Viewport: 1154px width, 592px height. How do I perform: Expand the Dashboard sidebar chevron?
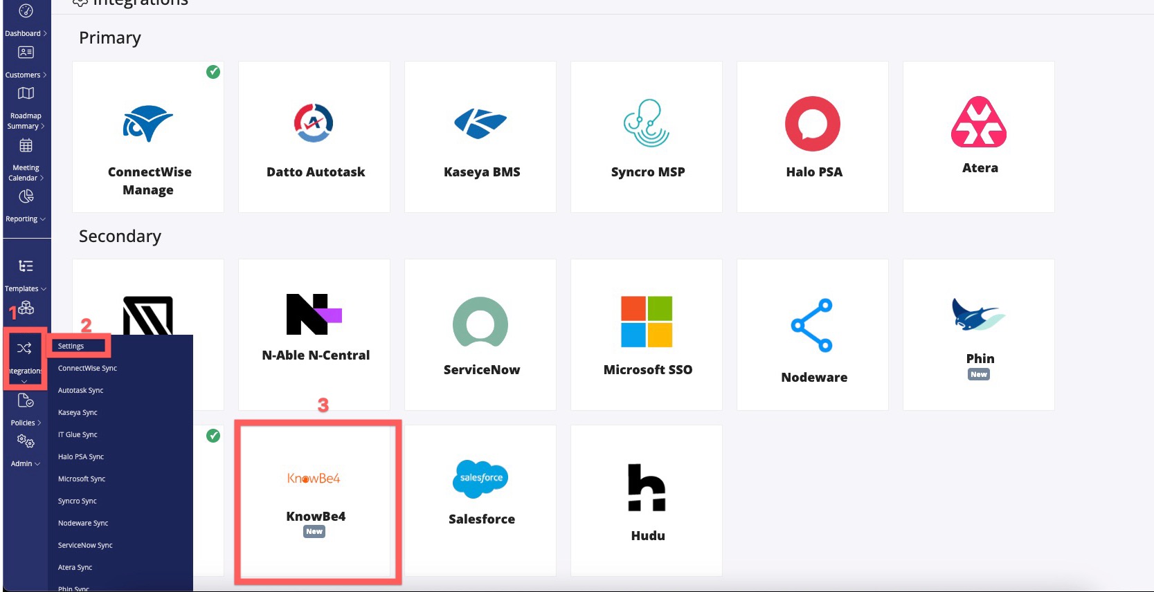(x=45, y=33)
